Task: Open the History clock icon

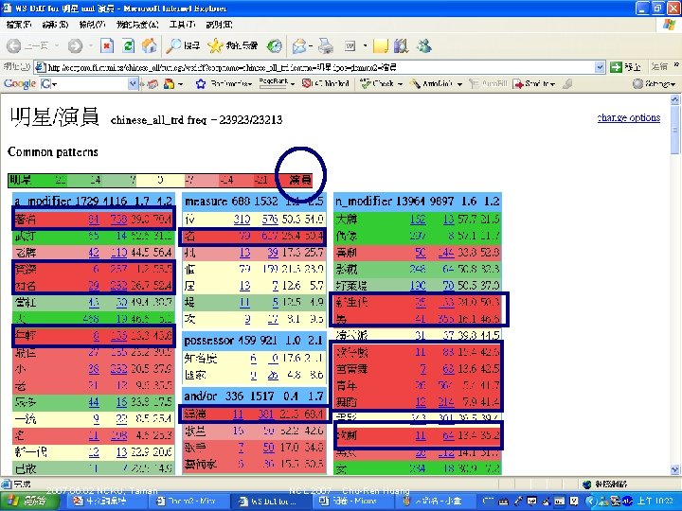Action: 274,45
